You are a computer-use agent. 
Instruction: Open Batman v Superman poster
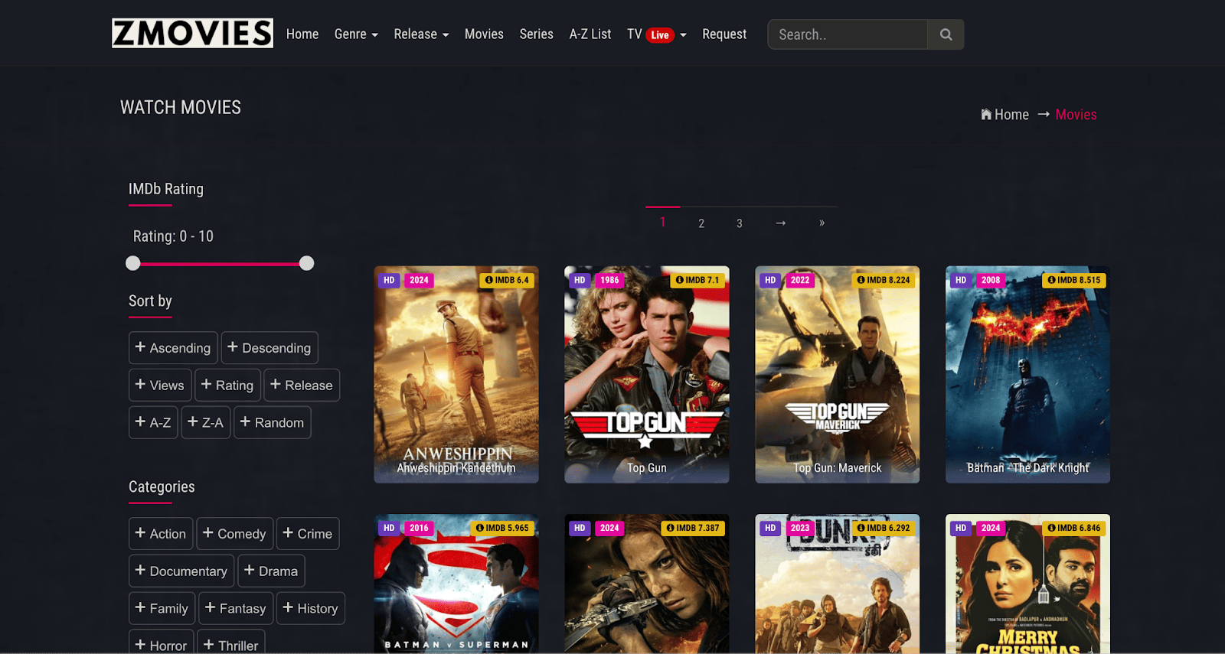pos(456,584)
